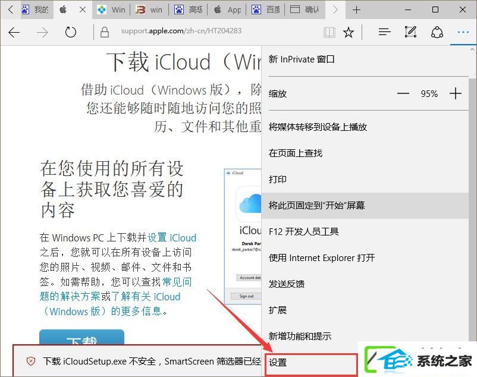This screenshot has height=377, width=477.
Task: Click the iCloud app screenshot image
Action: coord(243,237)
